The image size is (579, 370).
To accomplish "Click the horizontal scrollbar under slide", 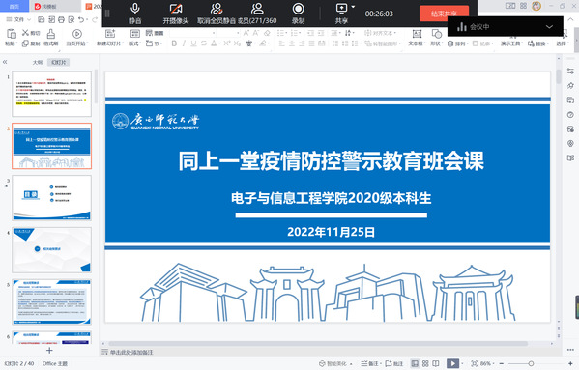I will pos(318,344).
